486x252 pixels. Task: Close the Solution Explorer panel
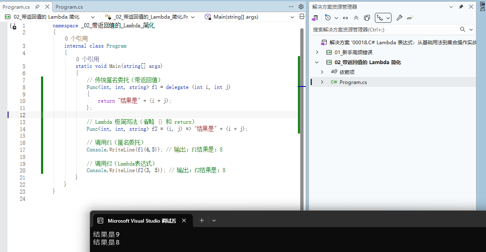471,7
